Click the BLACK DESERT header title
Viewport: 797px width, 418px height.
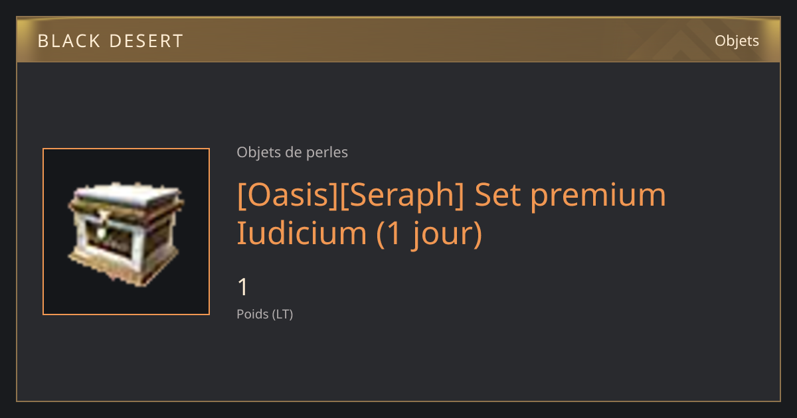pyautogui.click(x=110, y=41)
